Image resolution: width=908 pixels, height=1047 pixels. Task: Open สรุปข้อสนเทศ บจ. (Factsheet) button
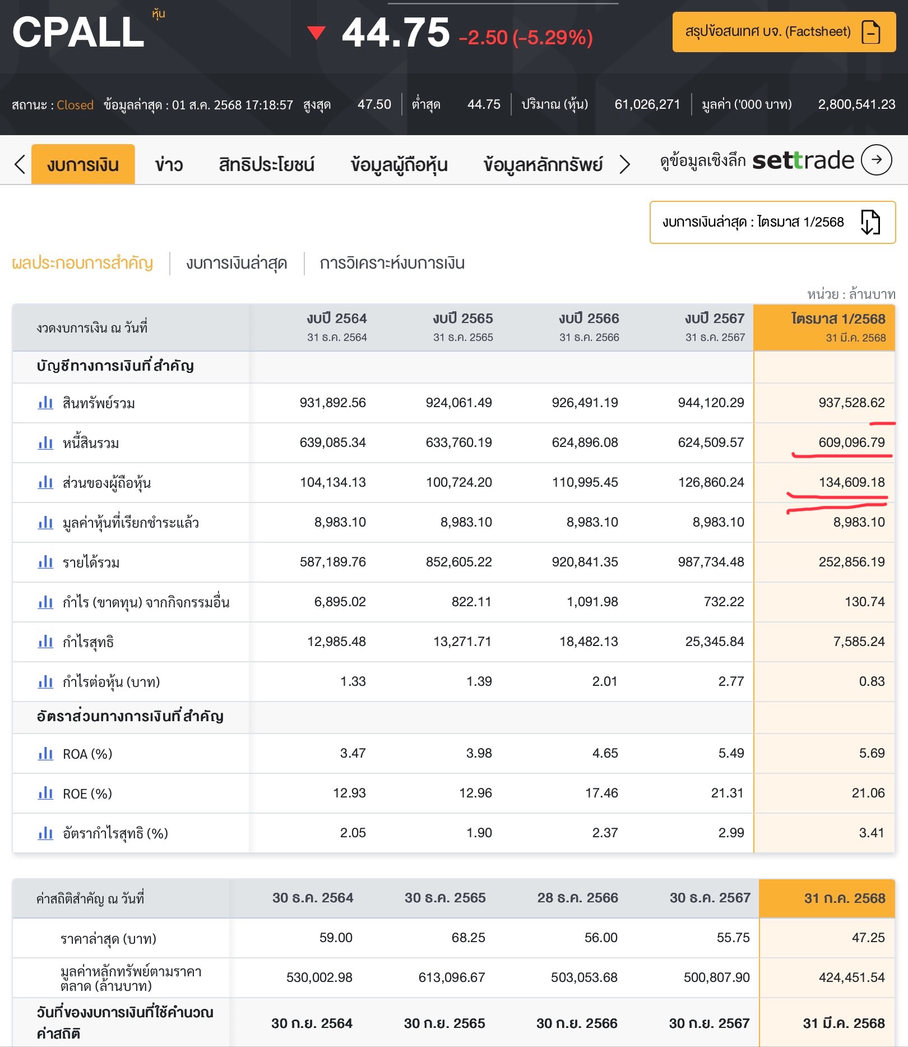point(784,32)
